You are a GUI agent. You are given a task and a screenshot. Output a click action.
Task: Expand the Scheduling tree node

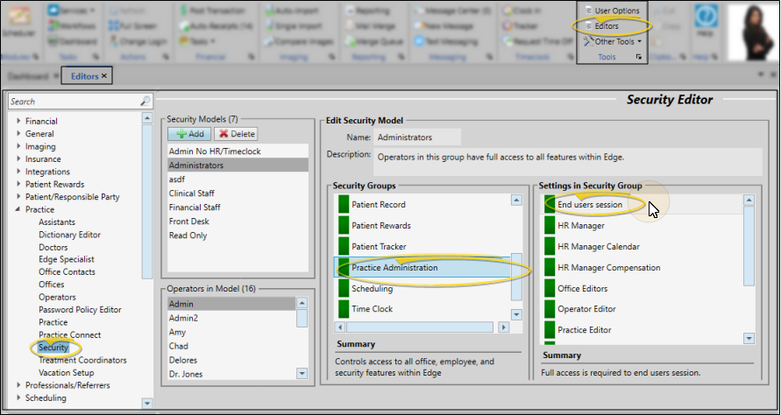tap(18, 398)
